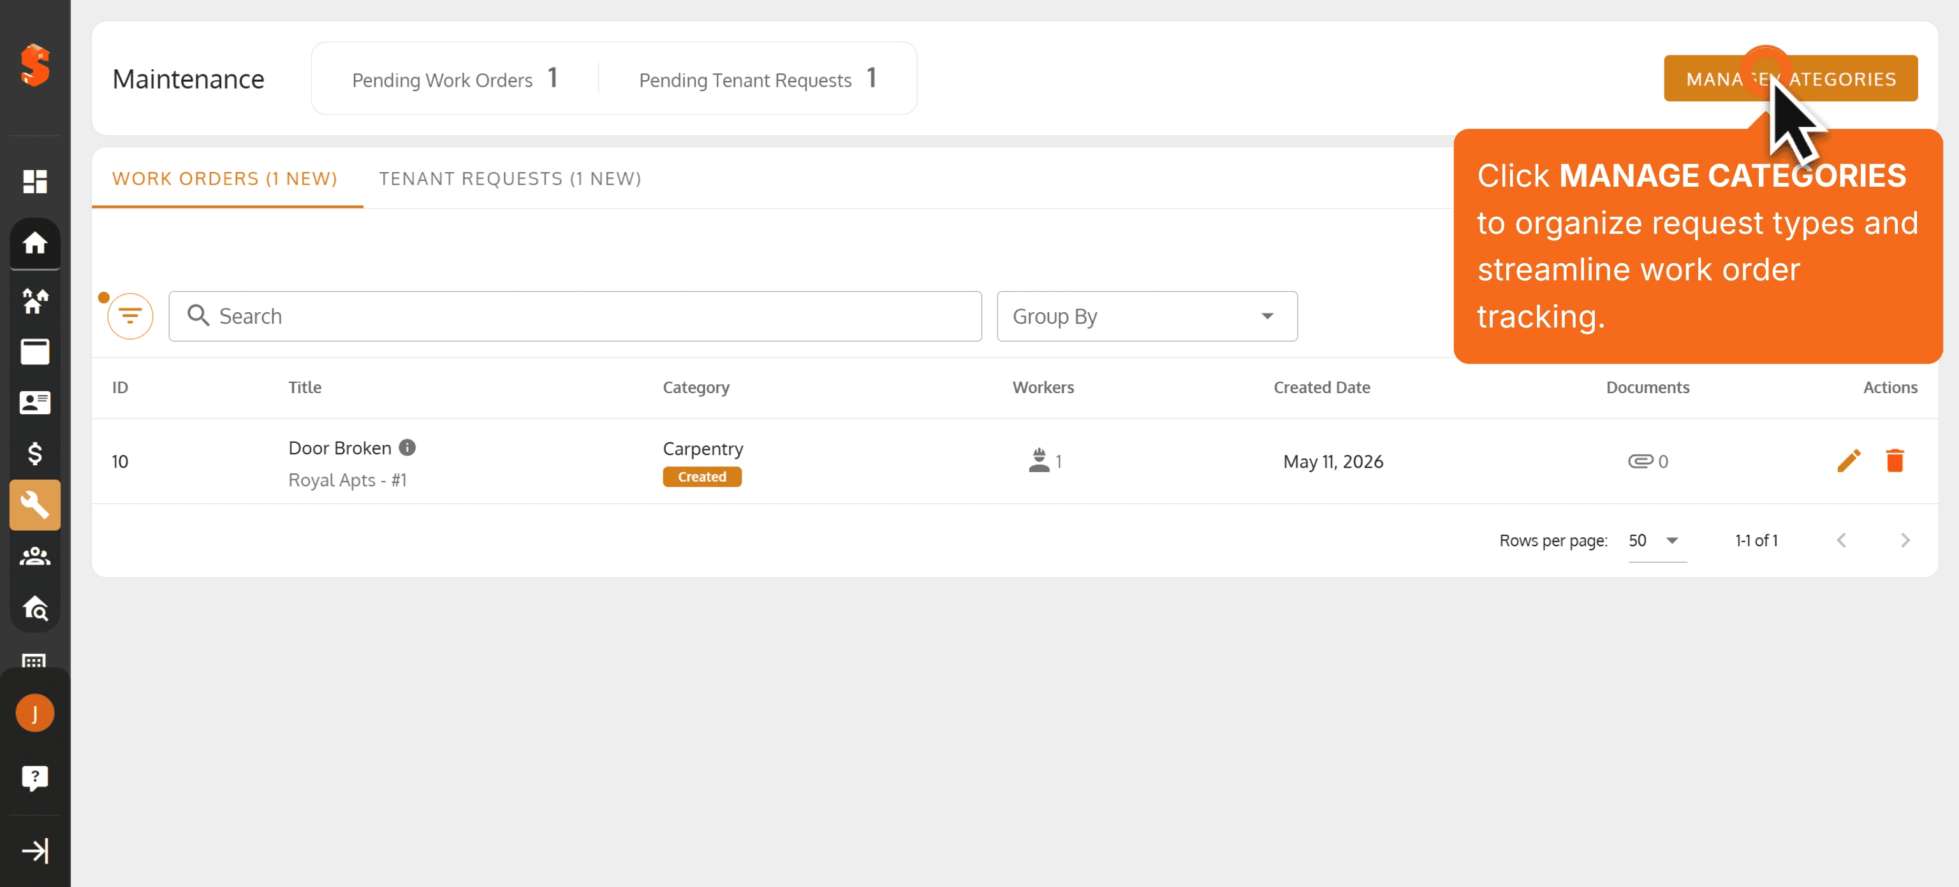Click the paperclip documents icon
Viewport: 1959px width, 887px height.
1640,461
